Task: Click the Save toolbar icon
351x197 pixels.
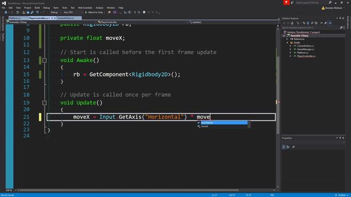Action: (x=28, y=13)
